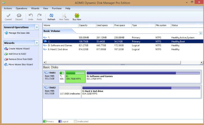Click the Buy Now basket icon
This screenshot has height=125, width=204.
(x=77, y=16)
